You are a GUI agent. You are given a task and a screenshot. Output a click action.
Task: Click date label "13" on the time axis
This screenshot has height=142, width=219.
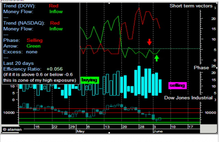[x=107, y=127]
